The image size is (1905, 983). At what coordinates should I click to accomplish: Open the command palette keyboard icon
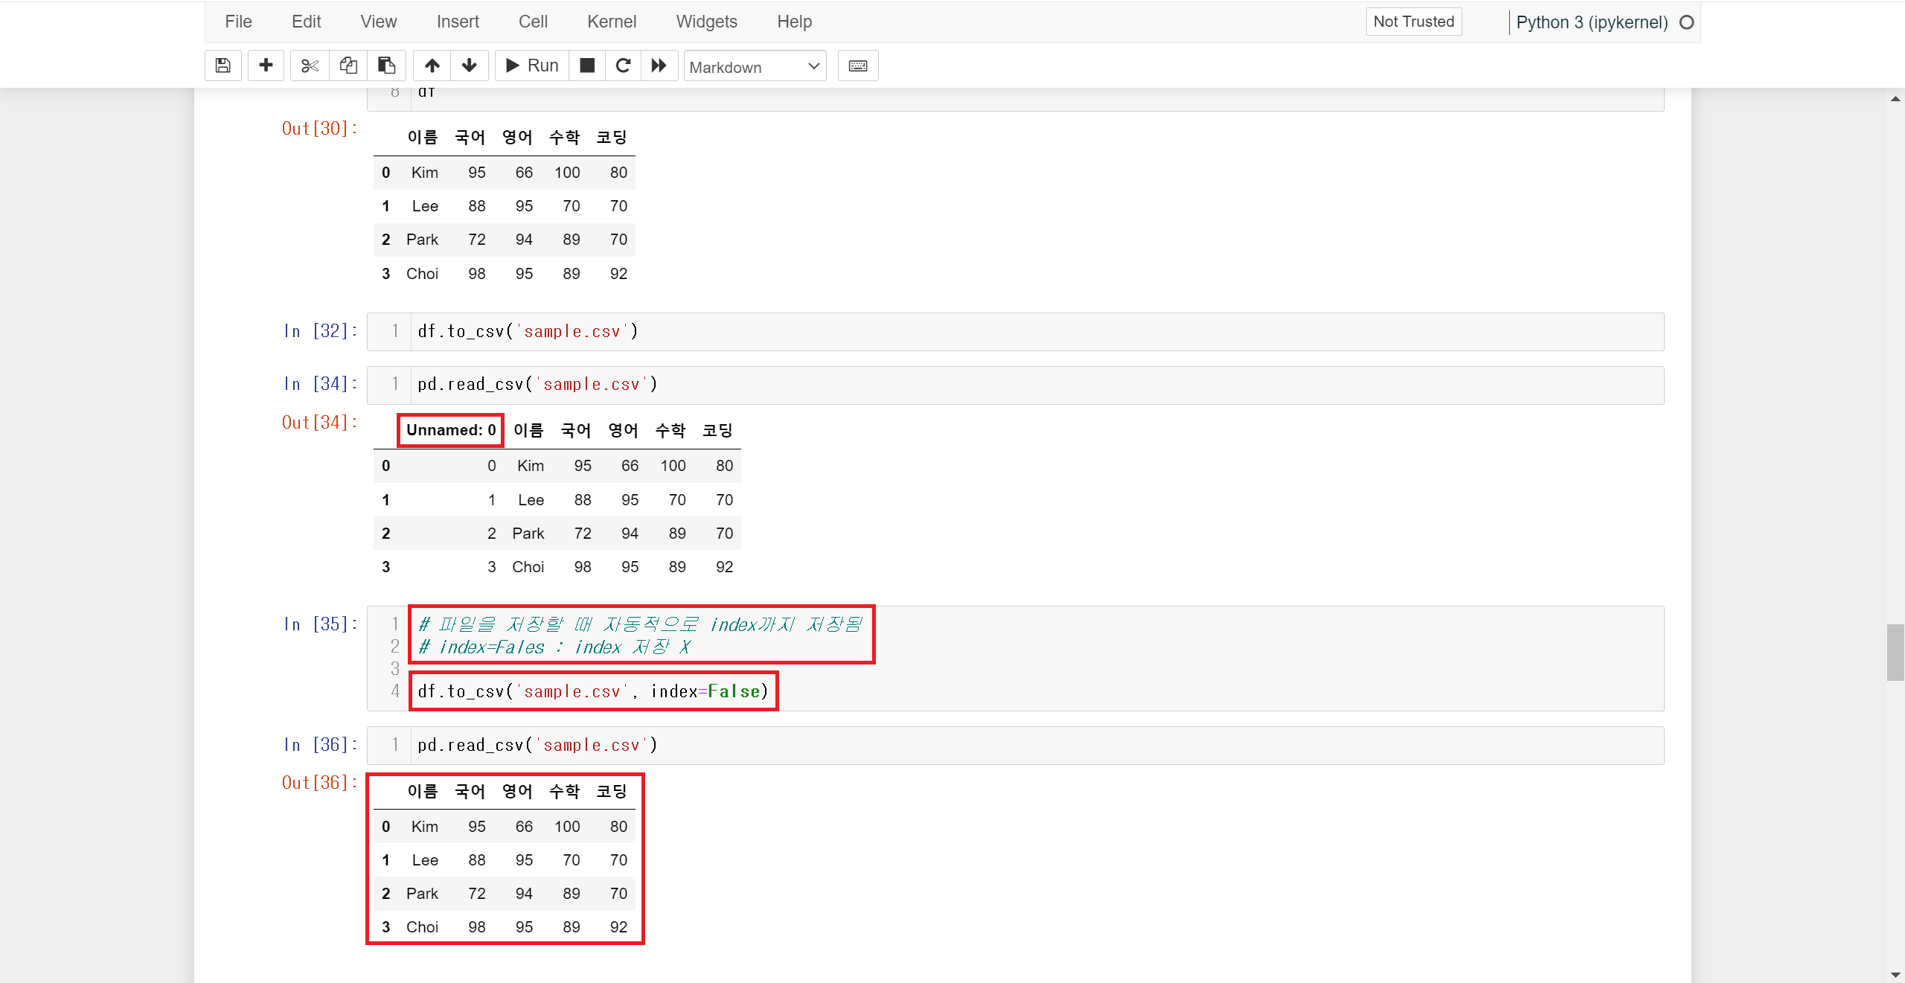coord(858,65)
